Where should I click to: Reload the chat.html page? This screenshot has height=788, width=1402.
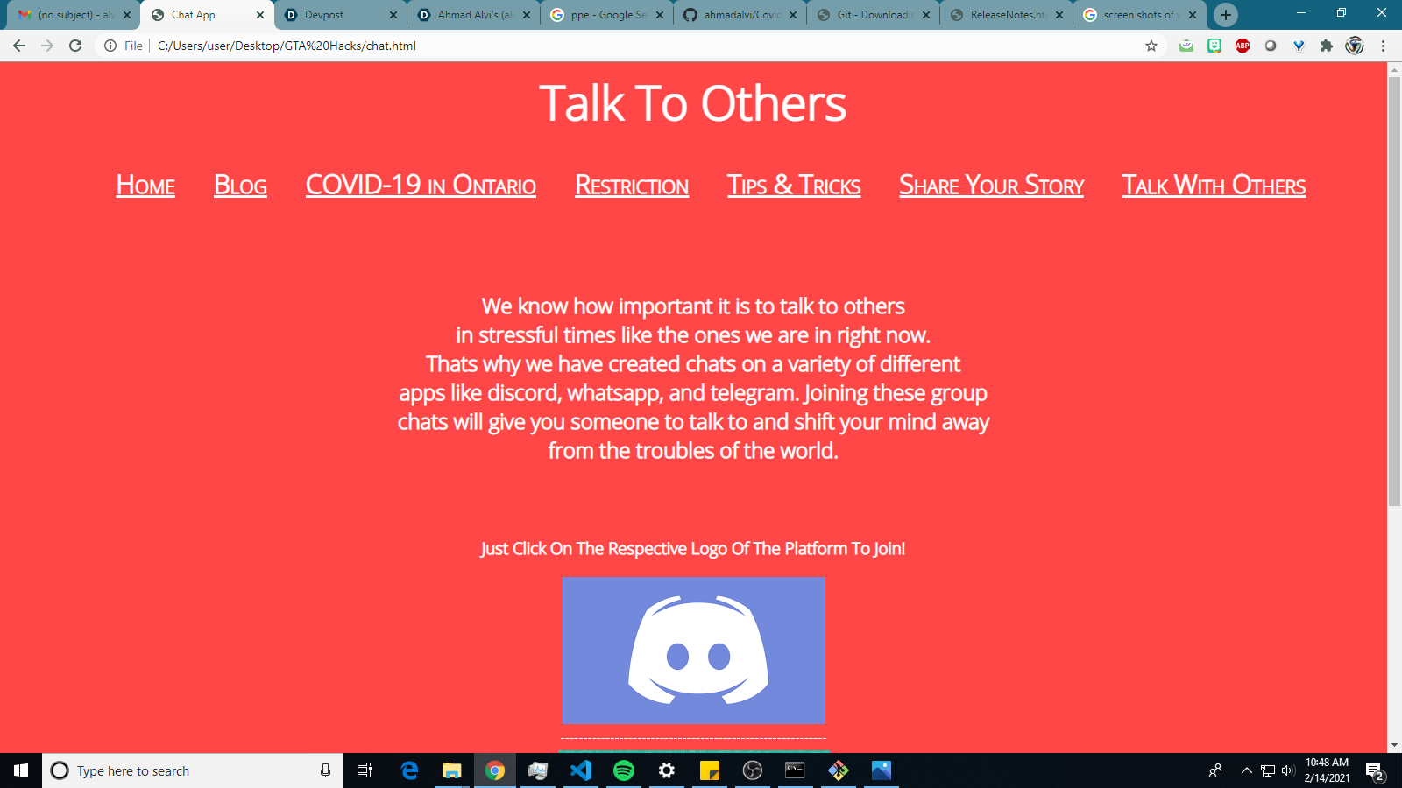coord(75,46)
